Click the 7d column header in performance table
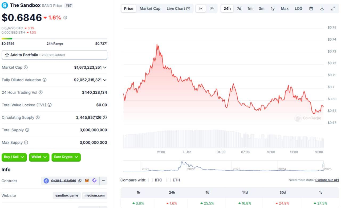The height and width of the screenshot is (208, 341). [x=207, y=193]
